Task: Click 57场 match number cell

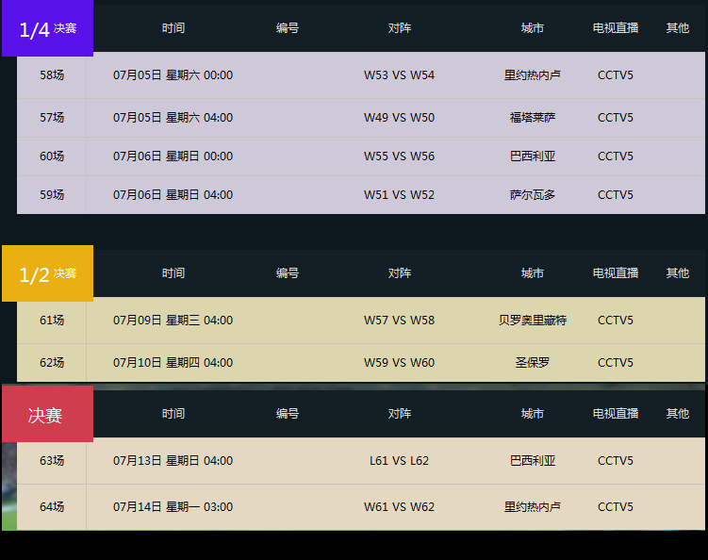Action: pos(52,118)
